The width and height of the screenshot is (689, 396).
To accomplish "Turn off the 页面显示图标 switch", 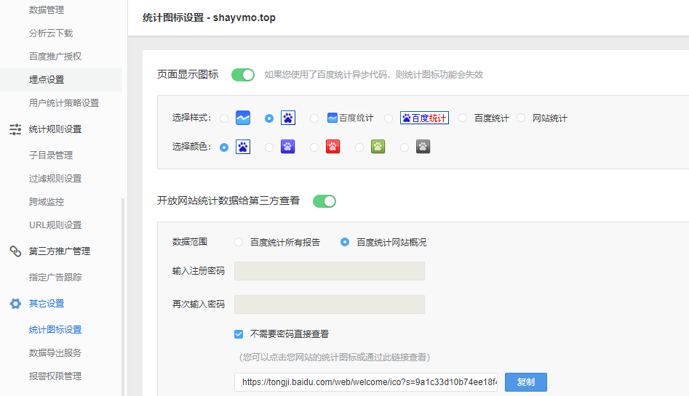I will (x=243, y=74).
